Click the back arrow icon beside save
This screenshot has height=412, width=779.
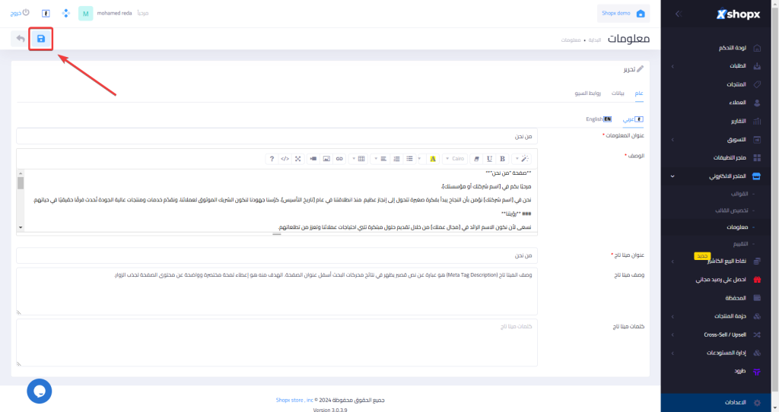pyautogui.click(x=20, y=39)
